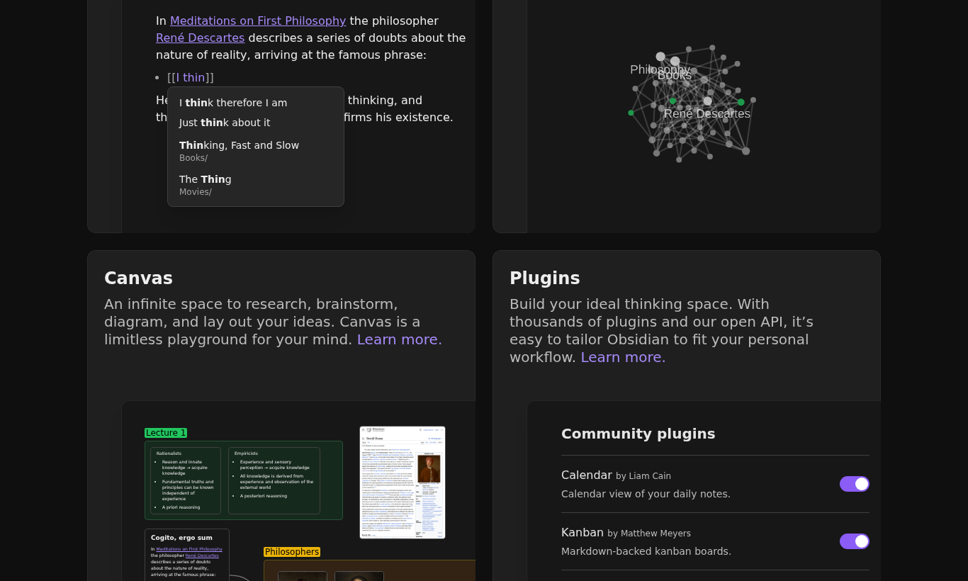Open the top note's Meditations on First Philosophy link
Viewport: 968px width, 581px height.
(x=258, y=21)
